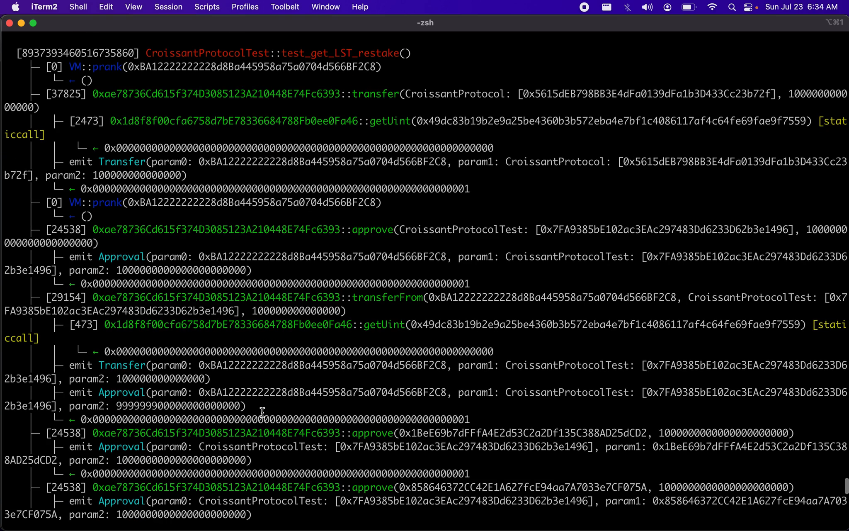This screenshot has width=849, height=531.
Task: Click test_get_LST_restake function name
Action: pyautogui.click(x=340, y=53)
